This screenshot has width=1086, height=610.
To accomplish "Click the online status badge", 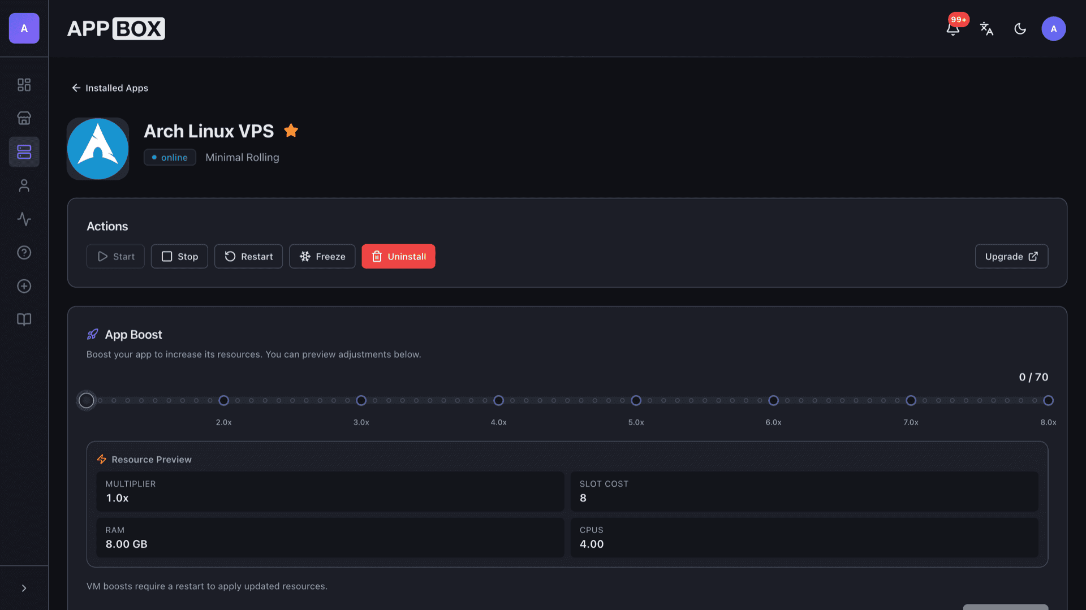I will pos(170,157).
